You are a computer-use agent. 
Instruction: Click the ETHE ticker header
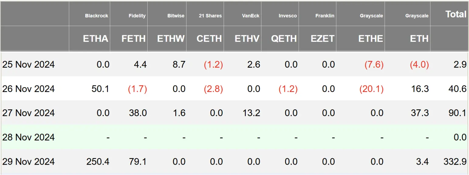click(x=371, y=39)
